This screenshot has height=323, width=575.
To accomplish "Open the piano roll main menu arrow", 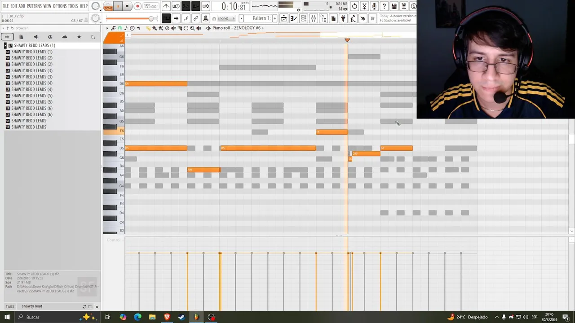I will tap(107, 28).
